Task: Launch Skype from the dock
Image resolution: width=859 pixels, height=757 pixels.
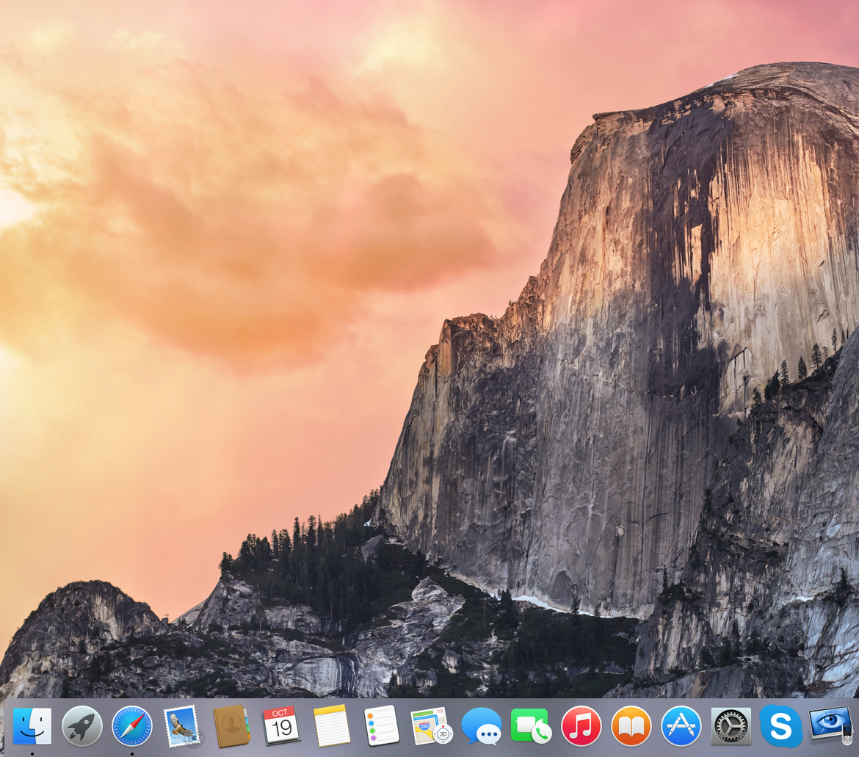Action: pyautogui.click(x=781, y=726)
